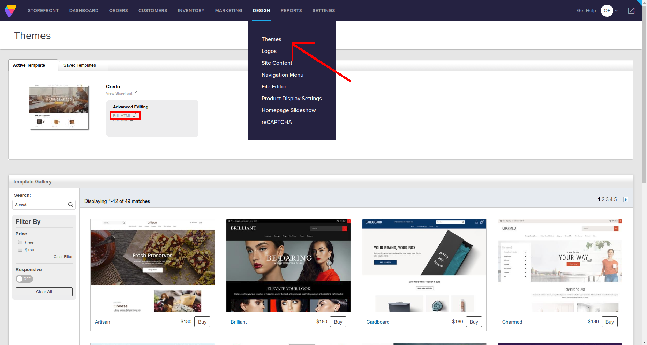Select Site Content menu entry

coord(277,63)
